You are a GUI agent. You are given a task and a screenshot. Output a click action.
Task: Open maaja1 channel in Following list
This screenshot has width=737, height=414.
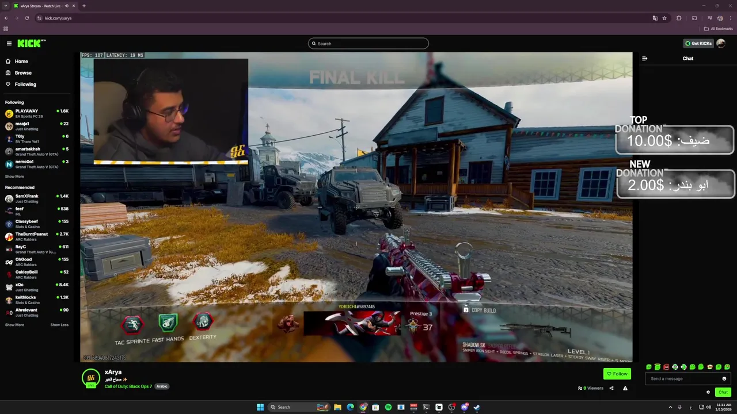pyautogui.click(x=37, y=126)
